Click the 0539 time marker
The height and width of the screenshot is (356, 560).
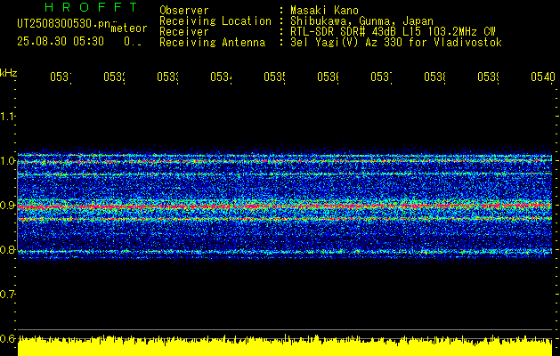[x=488, y=77]
